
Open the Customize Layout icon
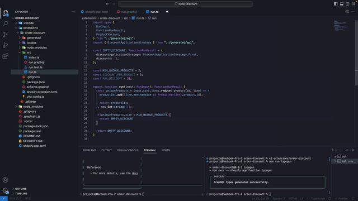(354, 4)
